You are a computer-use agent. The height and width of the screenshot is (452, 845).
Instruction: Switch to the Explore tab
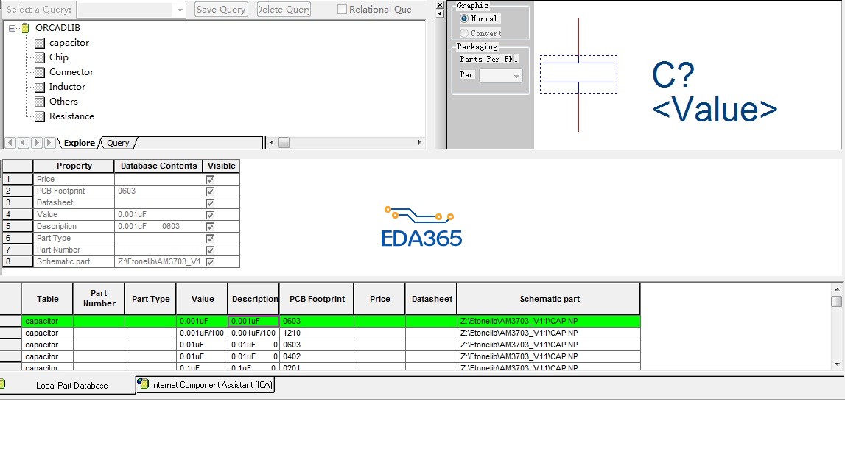click(80, 143)
